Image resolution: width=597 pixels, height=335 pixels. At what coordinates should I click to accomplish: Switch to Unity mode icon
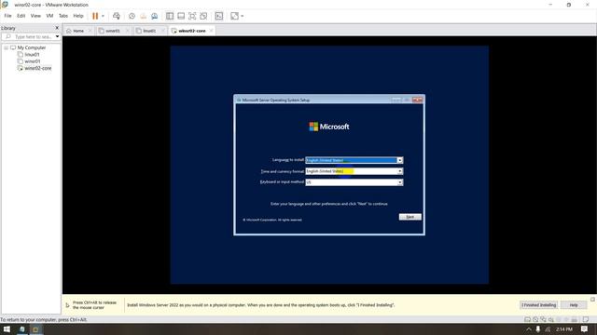point(203,16)
